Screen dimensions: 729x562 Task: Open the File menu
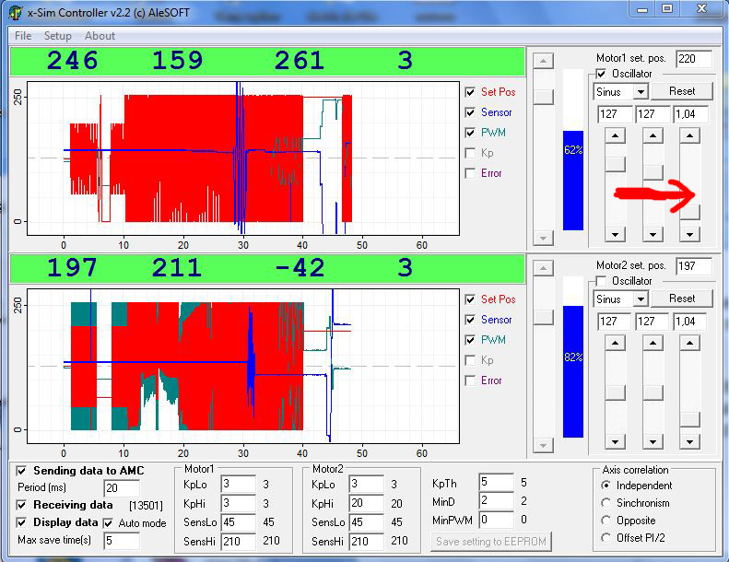[x=23, y=36]
